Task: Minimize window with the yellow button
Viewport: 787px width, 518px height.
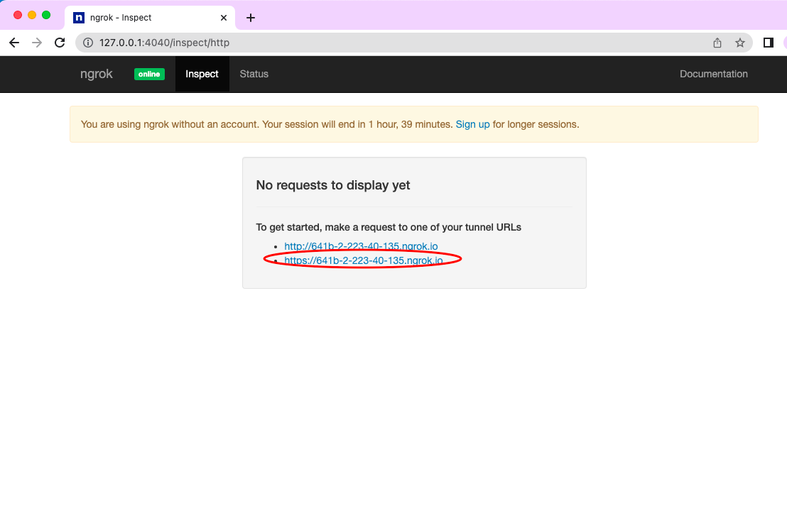Action: tap(32, 15)
